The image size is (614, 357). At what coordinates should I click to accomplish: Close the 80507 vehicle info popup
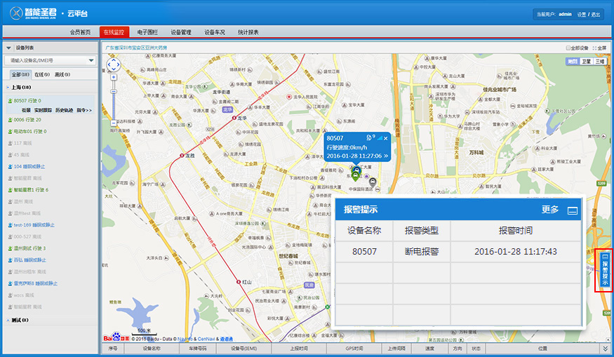point(385,138)
